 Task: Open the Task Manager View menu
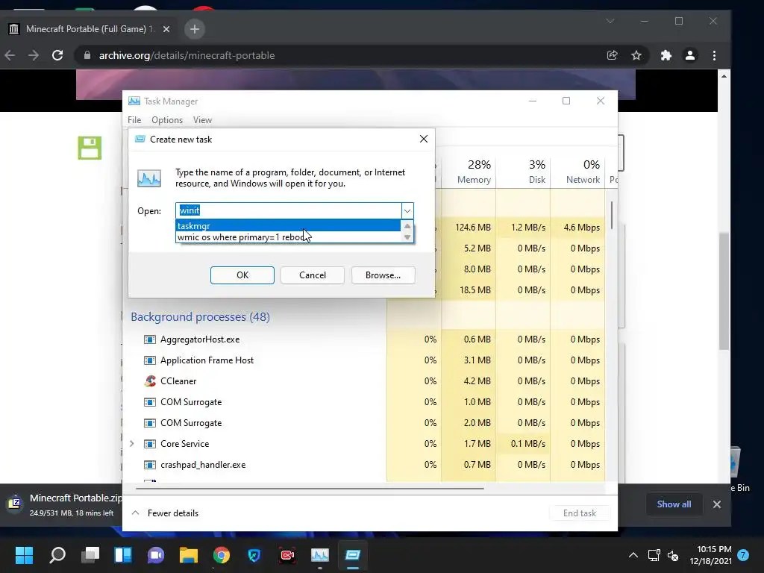pos(202,120)
